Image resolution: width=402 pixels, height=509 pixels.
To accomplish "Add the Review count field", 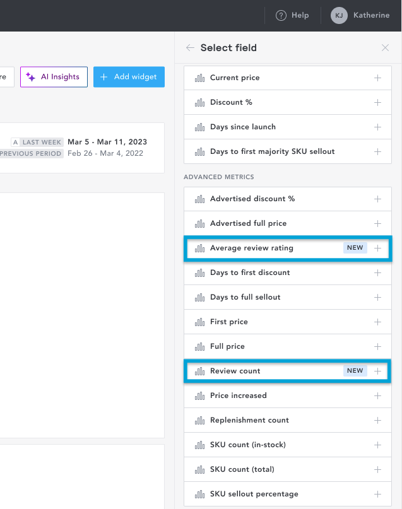I will [x=377, y=372].
